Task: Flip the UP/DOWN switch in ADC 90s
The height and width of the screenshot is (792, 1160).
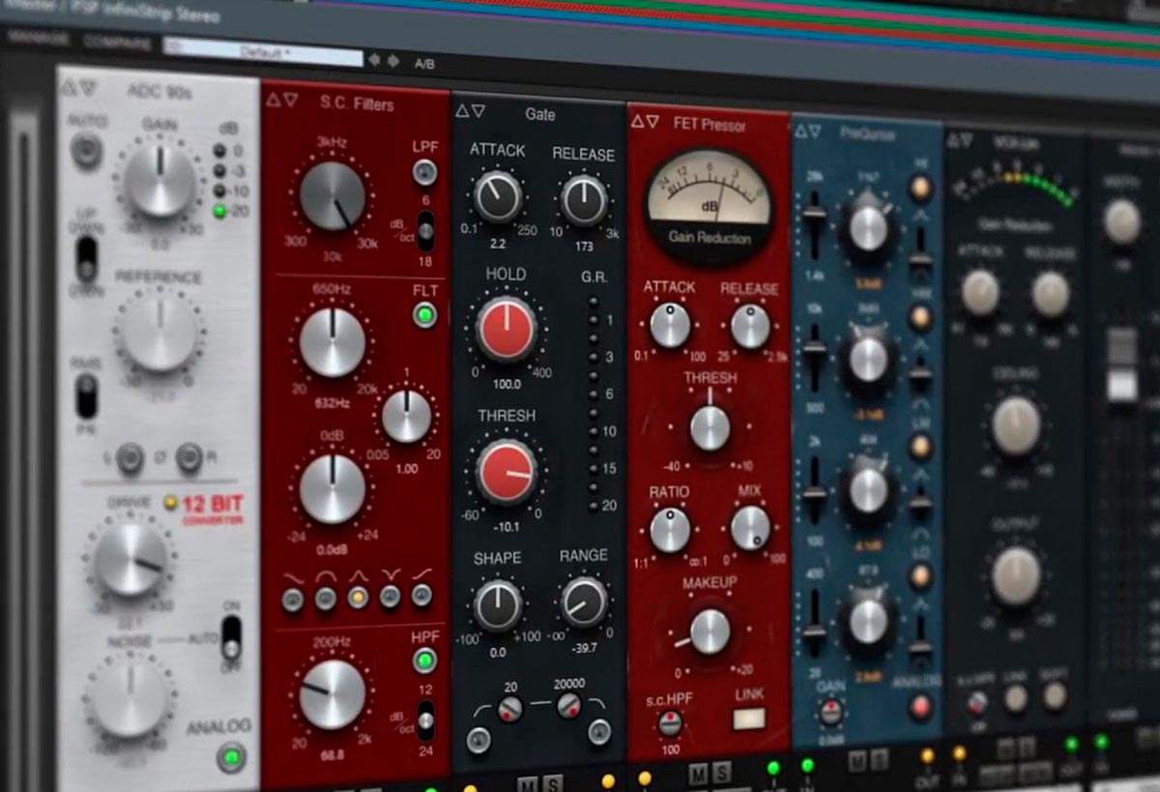Action: point(87,261)
